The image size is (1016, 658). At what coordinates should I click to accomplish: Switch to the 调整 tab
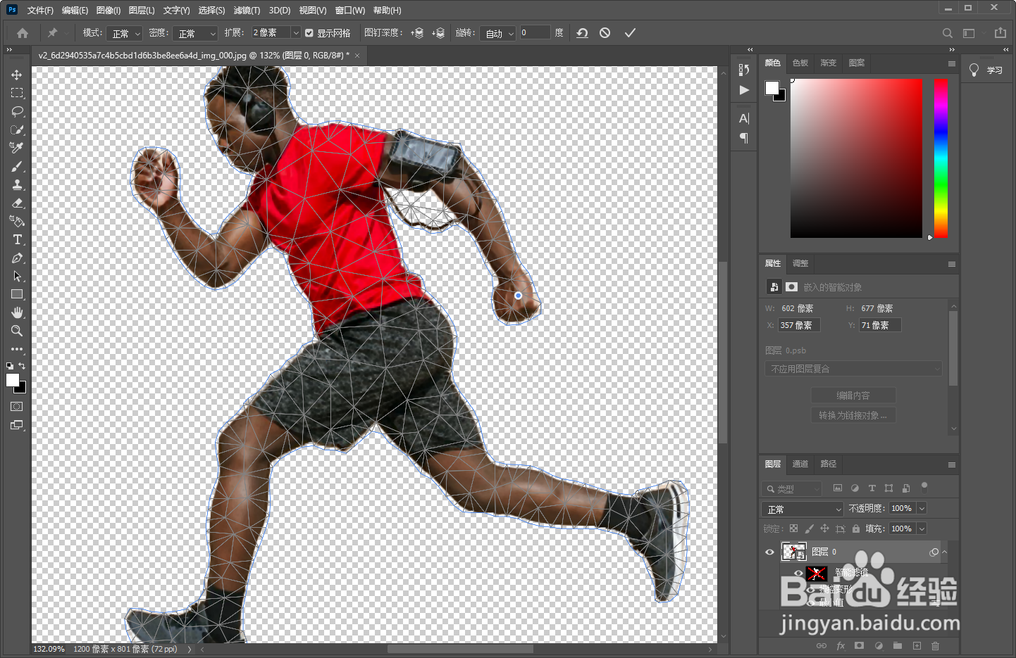click(x=800, y=263)
